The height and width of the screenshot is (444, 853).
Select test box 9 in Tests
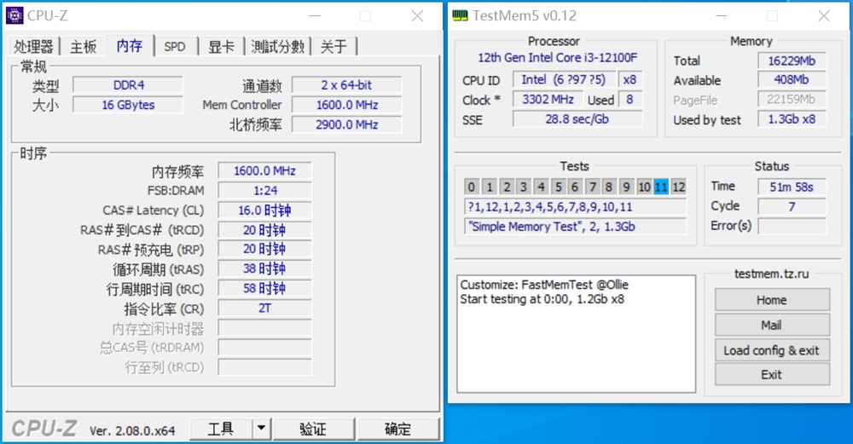627,187
